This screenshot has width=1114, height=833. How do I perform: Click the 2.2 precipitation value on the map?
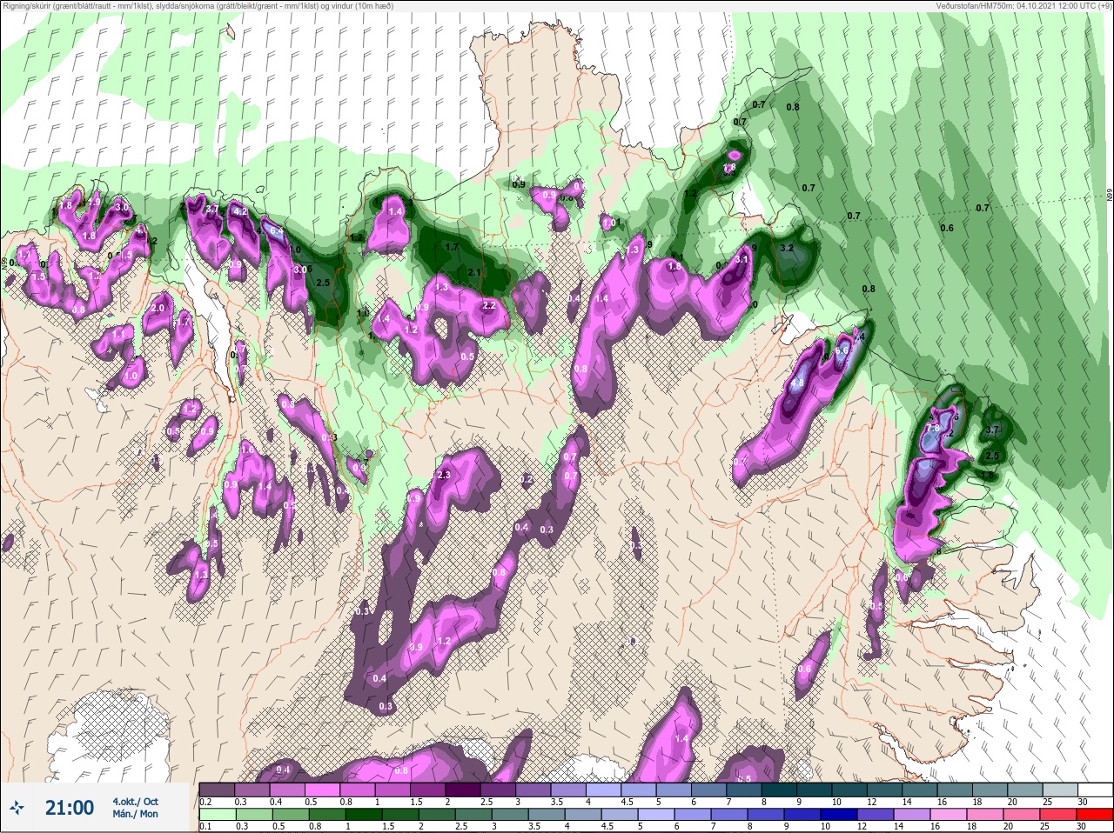[489, 306]
